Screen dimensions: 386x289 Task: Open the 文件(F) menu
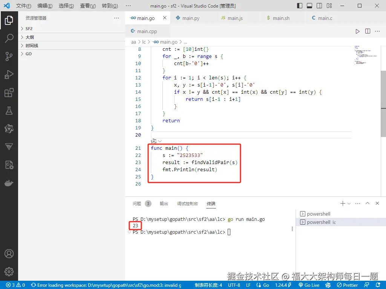coord(24,6)
